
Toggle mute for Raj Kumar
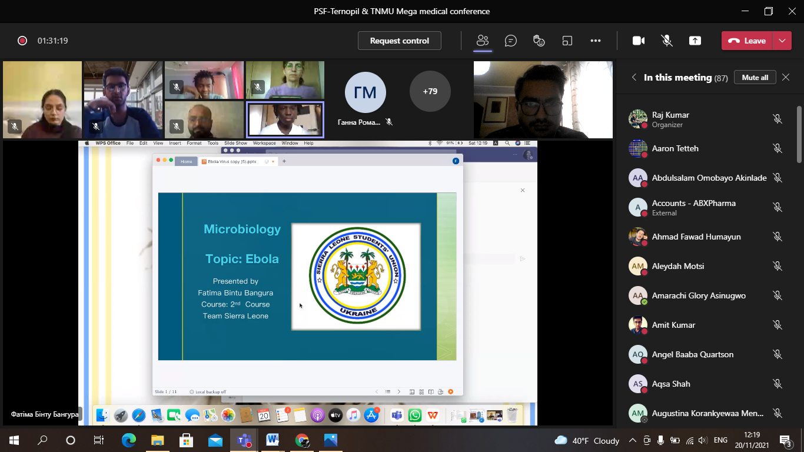point(777,119)
